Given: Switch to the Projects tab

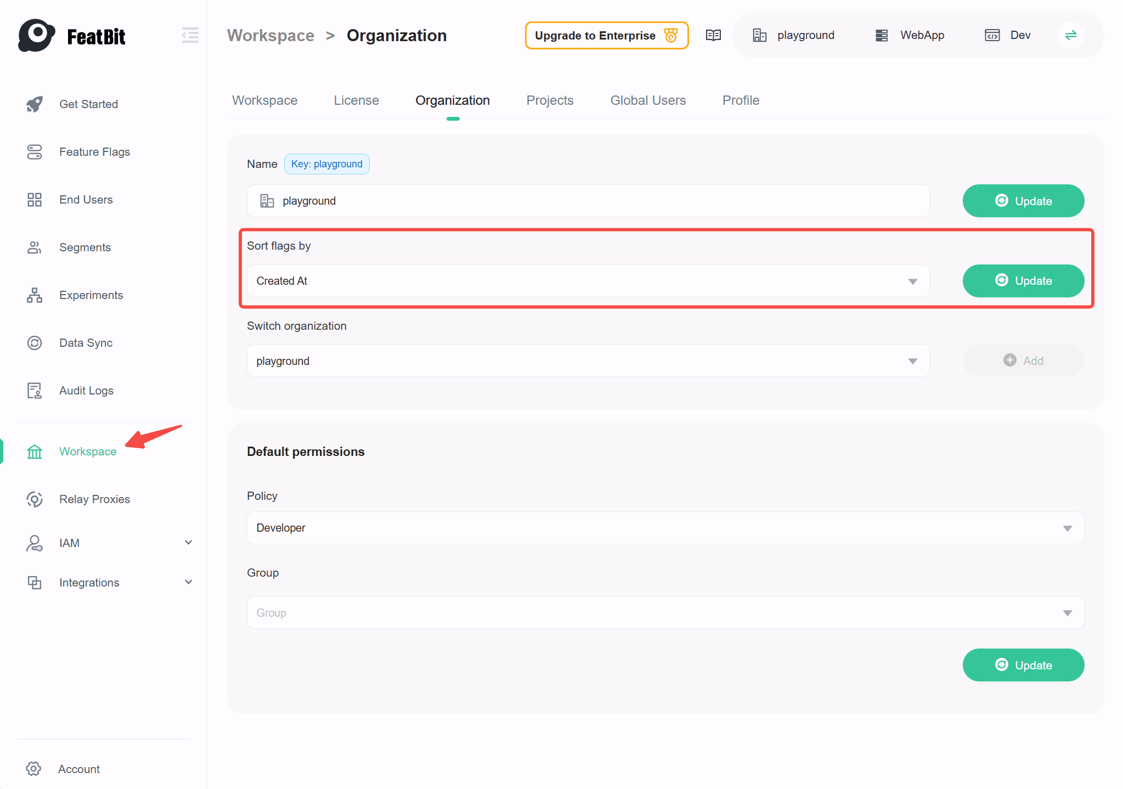Looking at the screenshot, I should 550,100.
